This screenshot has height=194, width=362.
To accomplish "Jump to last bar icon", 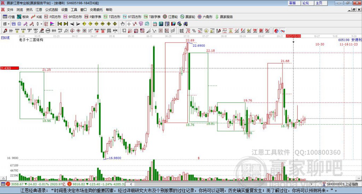I will pos(66,24).
